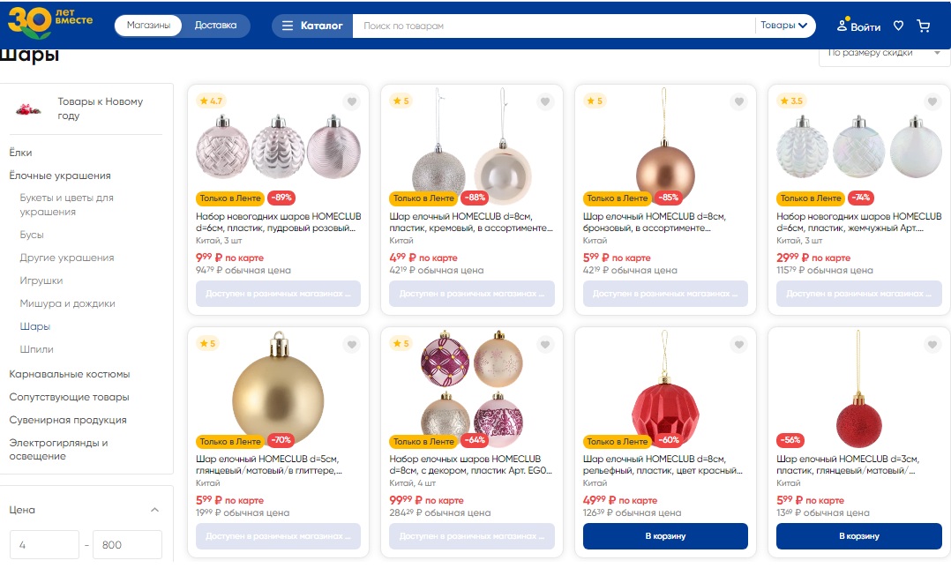Open the Товары search scope dropdown
This screenshot has height=568, width=951.
point(784,26)
